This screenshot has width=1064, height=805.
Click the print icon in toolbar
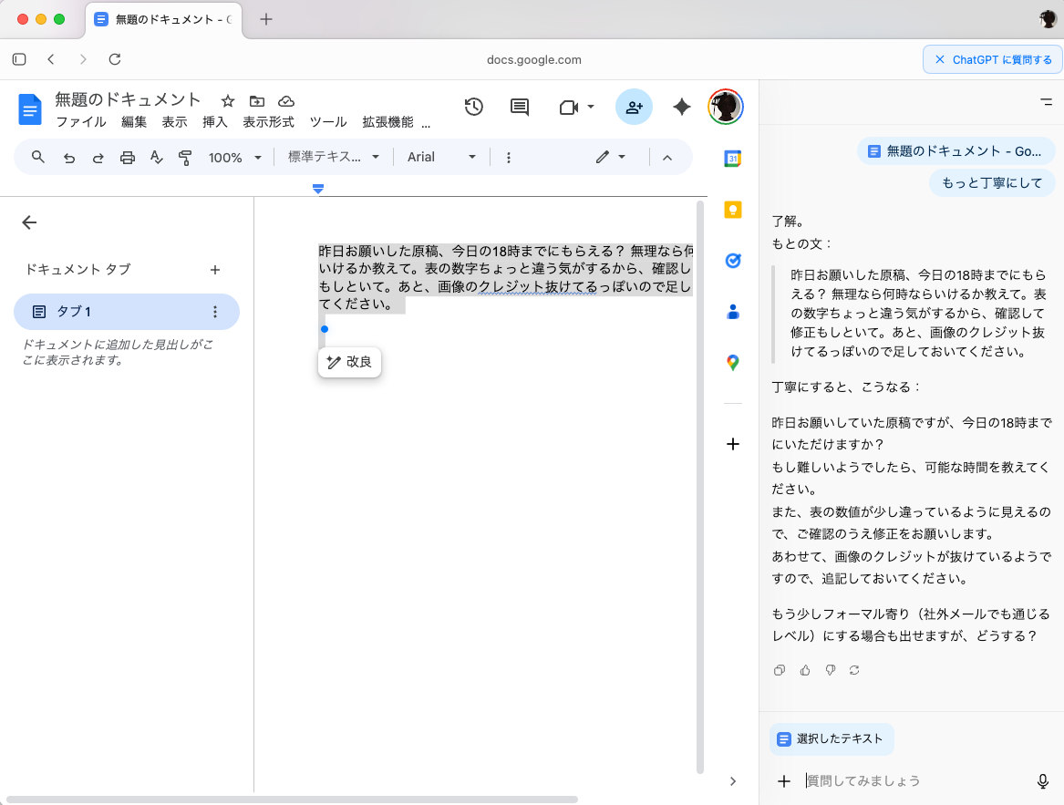128,157
